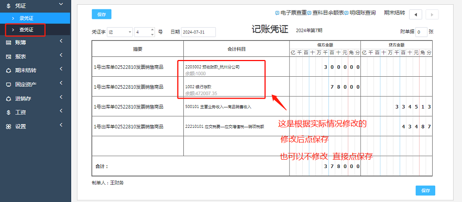Select 录凭证 in the sidebar

pos(35,18)
